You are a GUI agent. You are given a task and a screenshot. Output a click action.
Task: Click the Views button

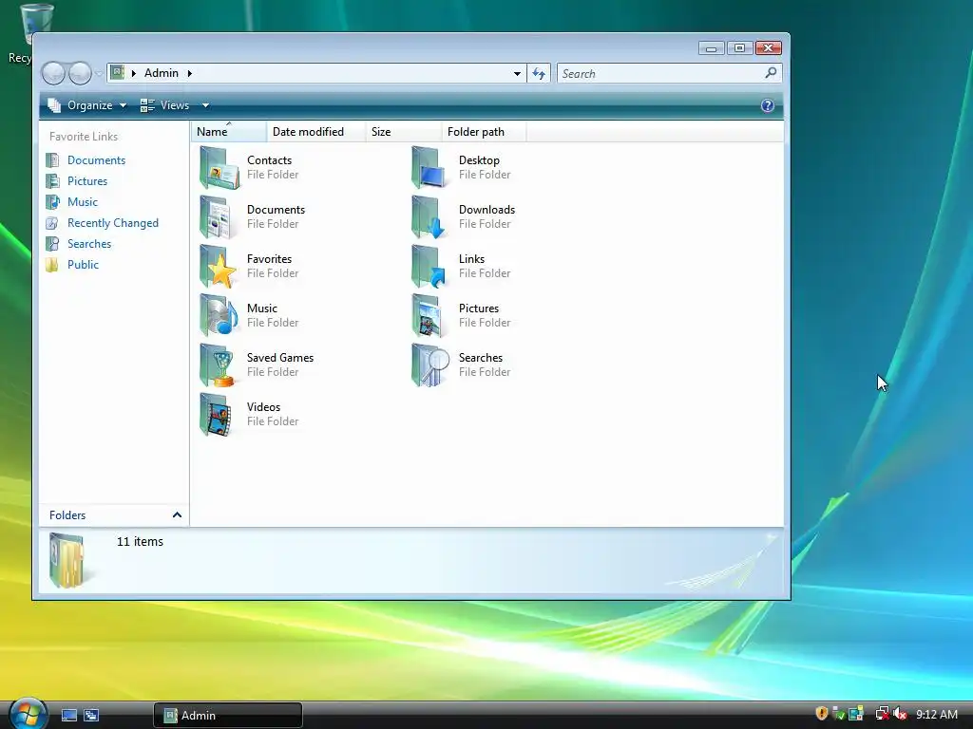[x=165, y=105]
